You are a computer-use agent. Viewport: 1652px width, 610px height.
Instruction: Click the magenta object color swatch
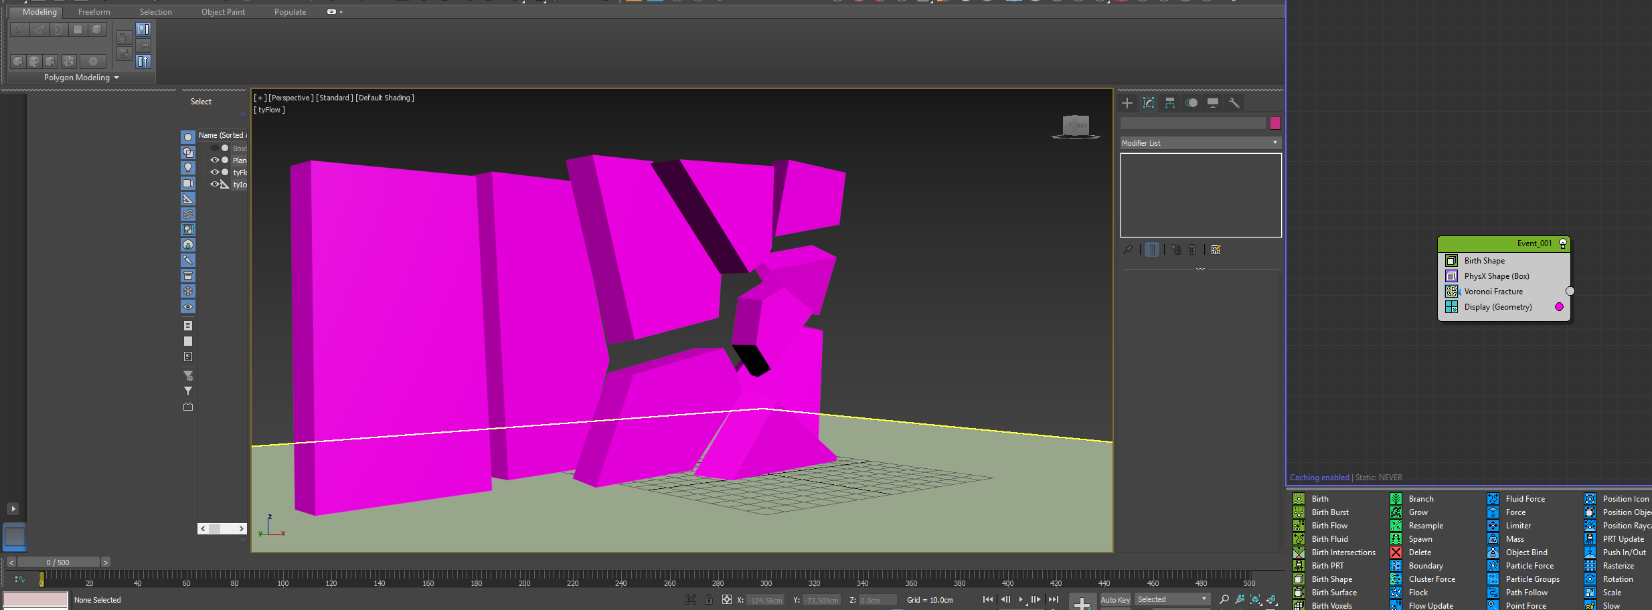1275,123
